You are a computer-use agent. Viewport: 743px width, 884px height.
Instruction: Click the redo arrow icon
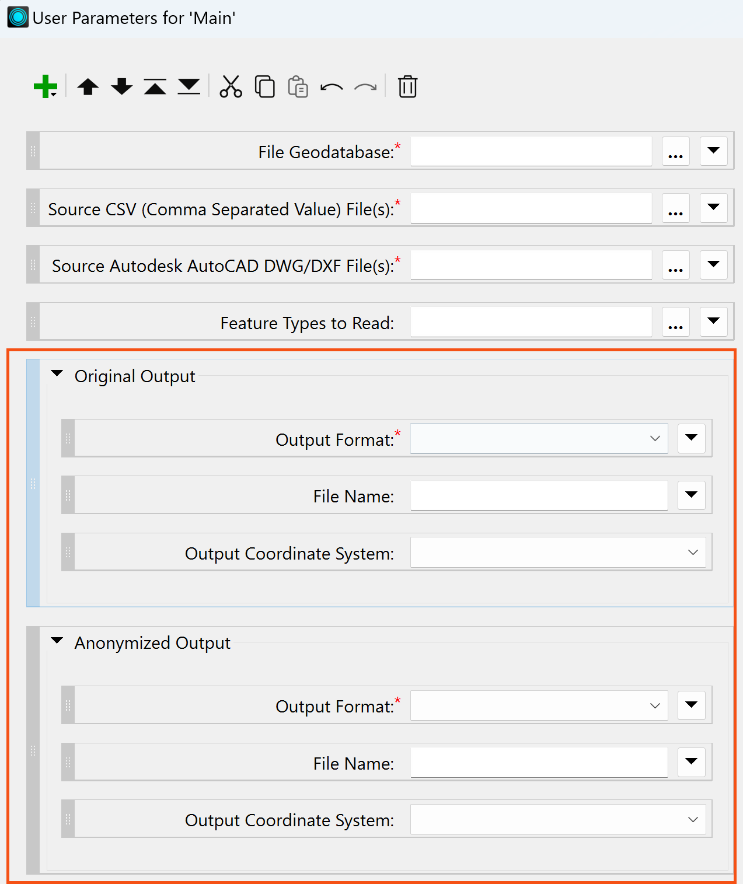coord(365,88)
